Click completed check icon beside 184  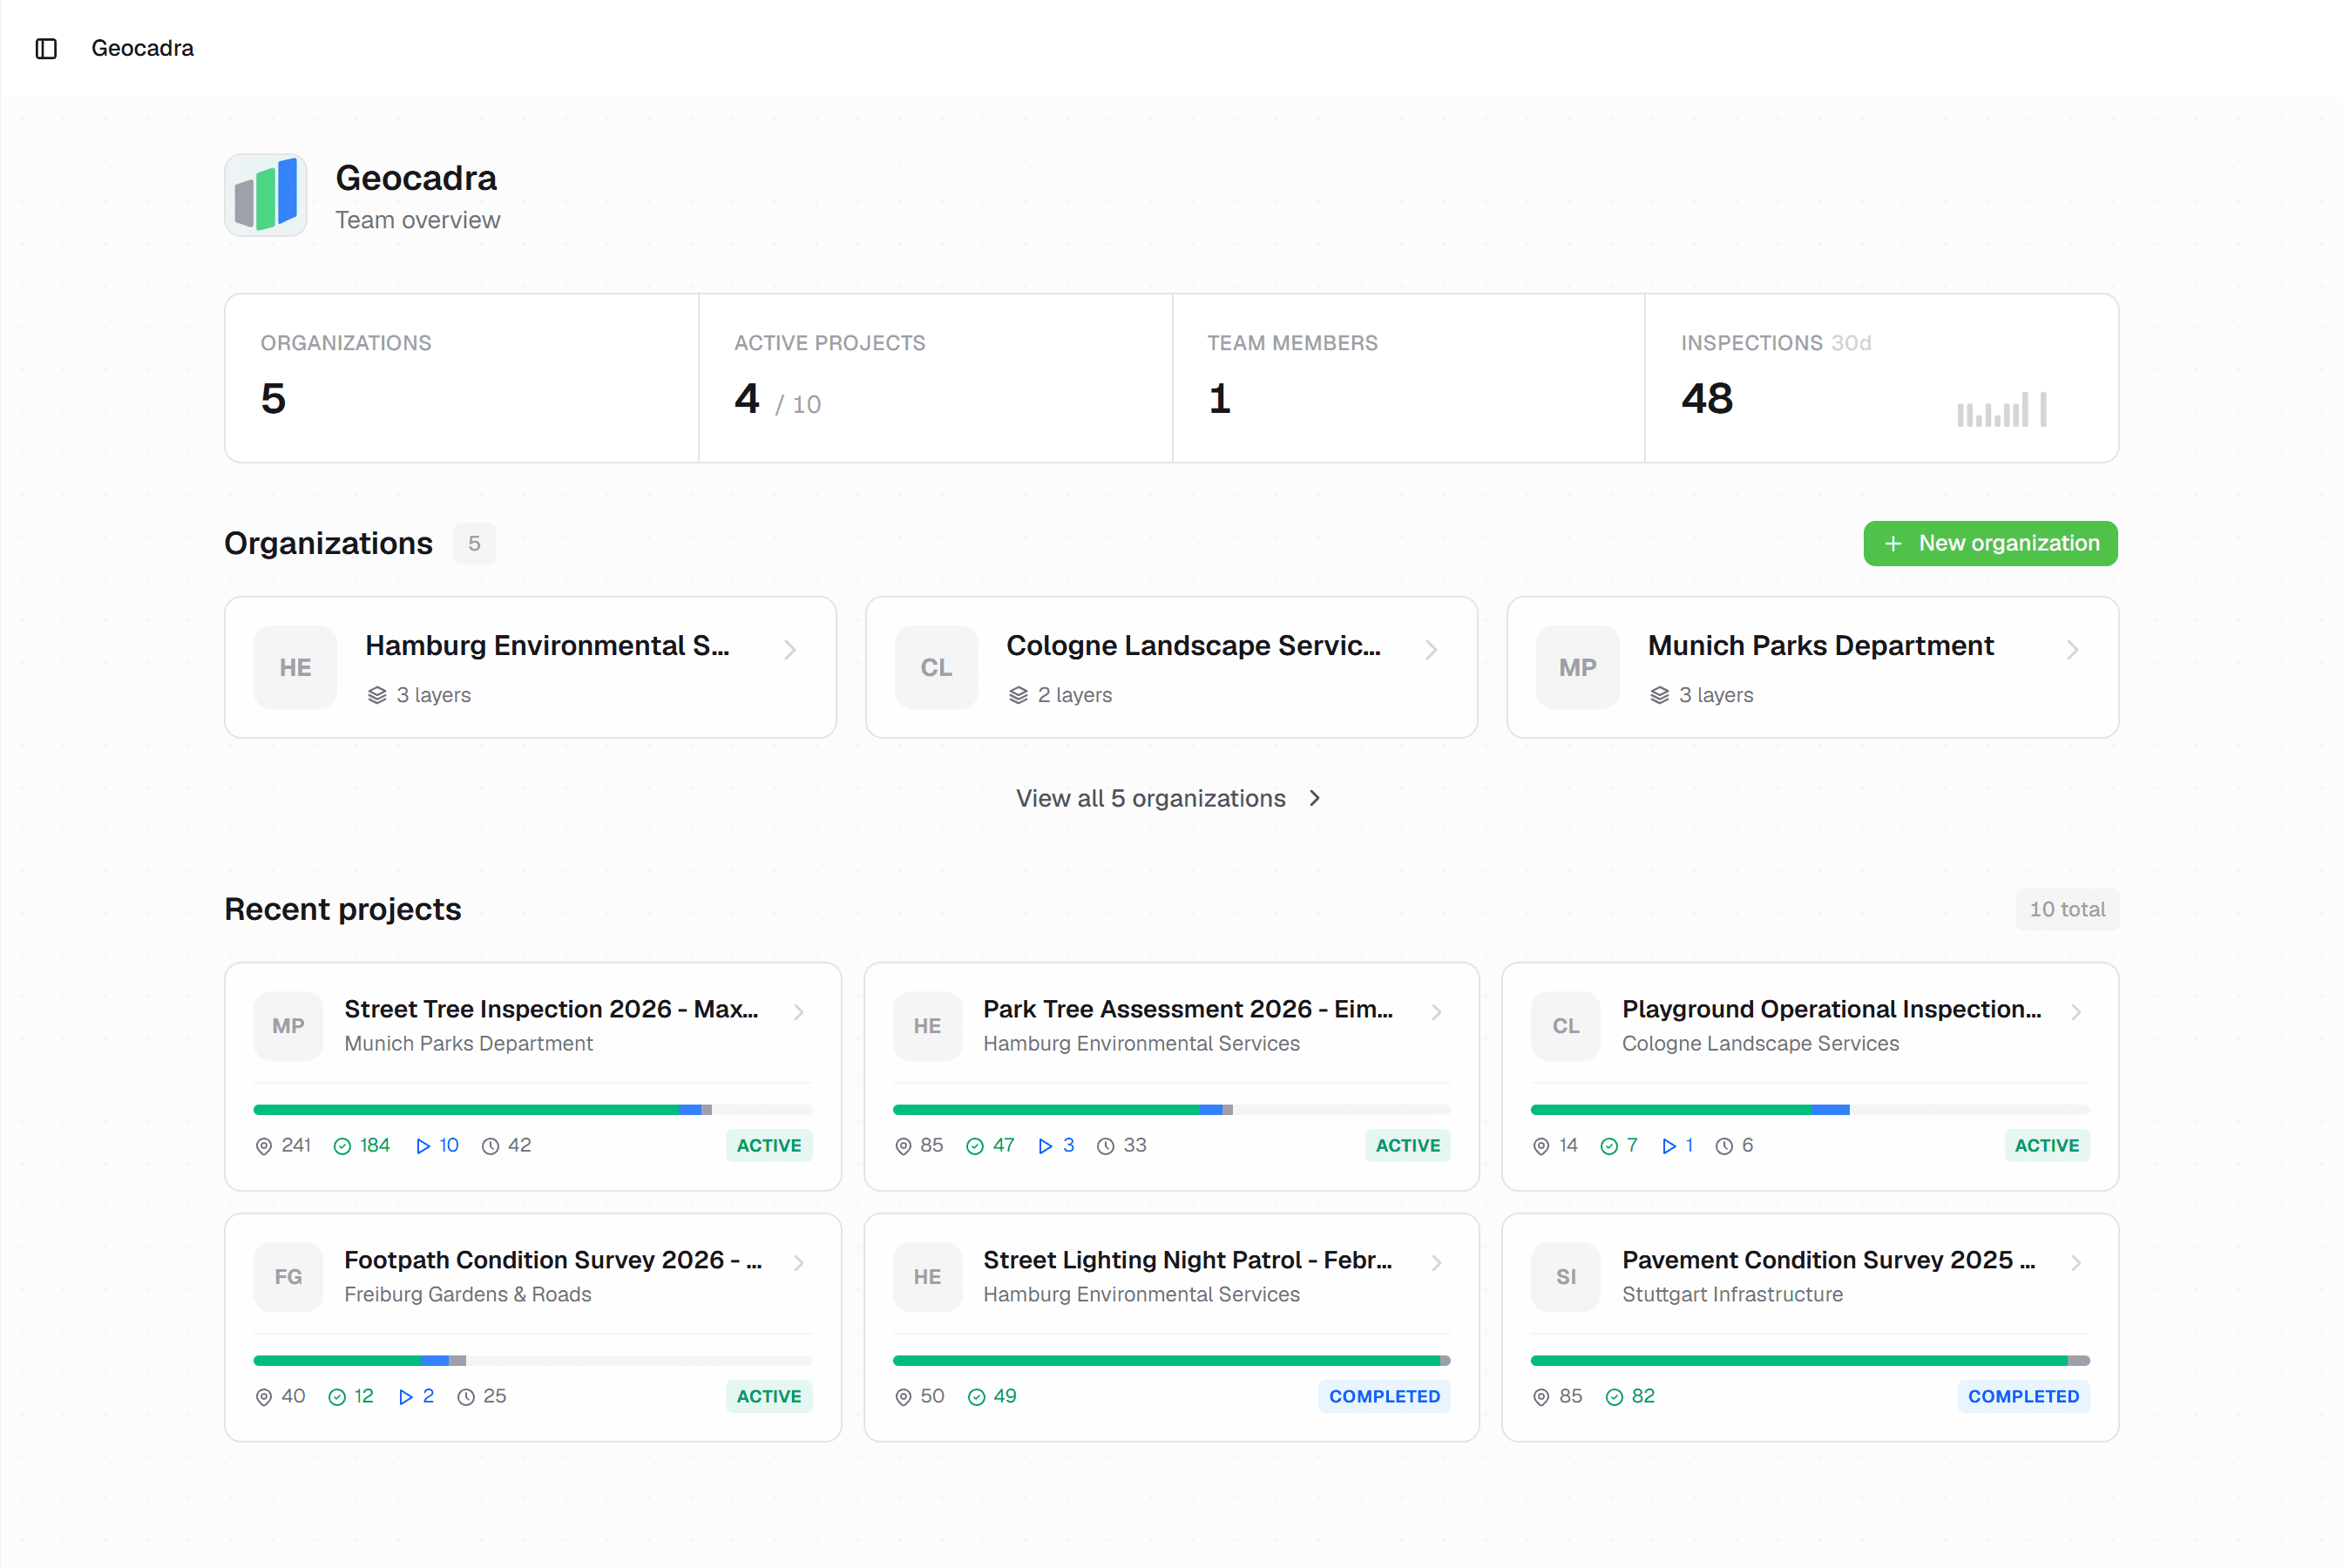tap(342, 1146)
